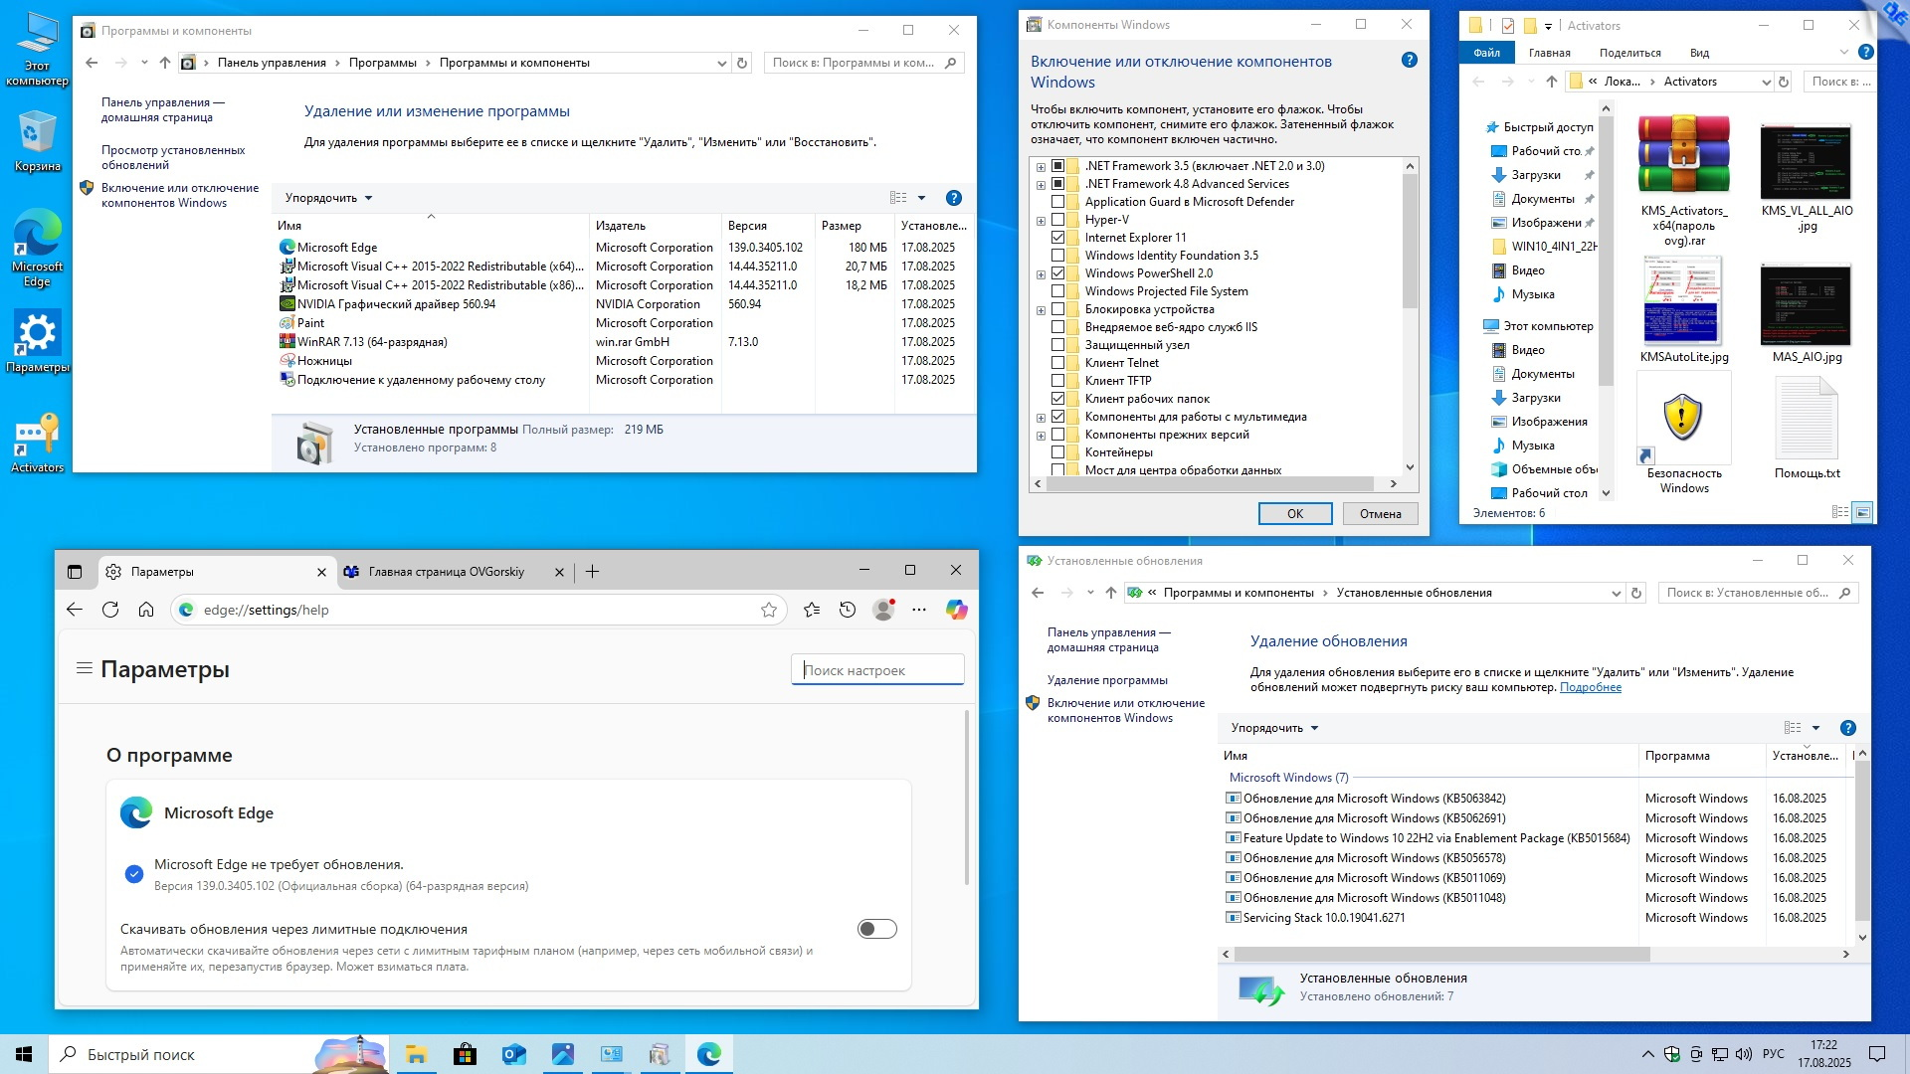Click the Edge home button icon
The height and width of the screenshot is (1074, 1910).
146,610
